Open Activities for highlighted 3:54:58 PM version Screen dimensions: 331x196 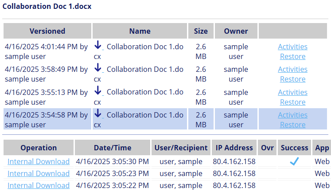click(292, 115)
